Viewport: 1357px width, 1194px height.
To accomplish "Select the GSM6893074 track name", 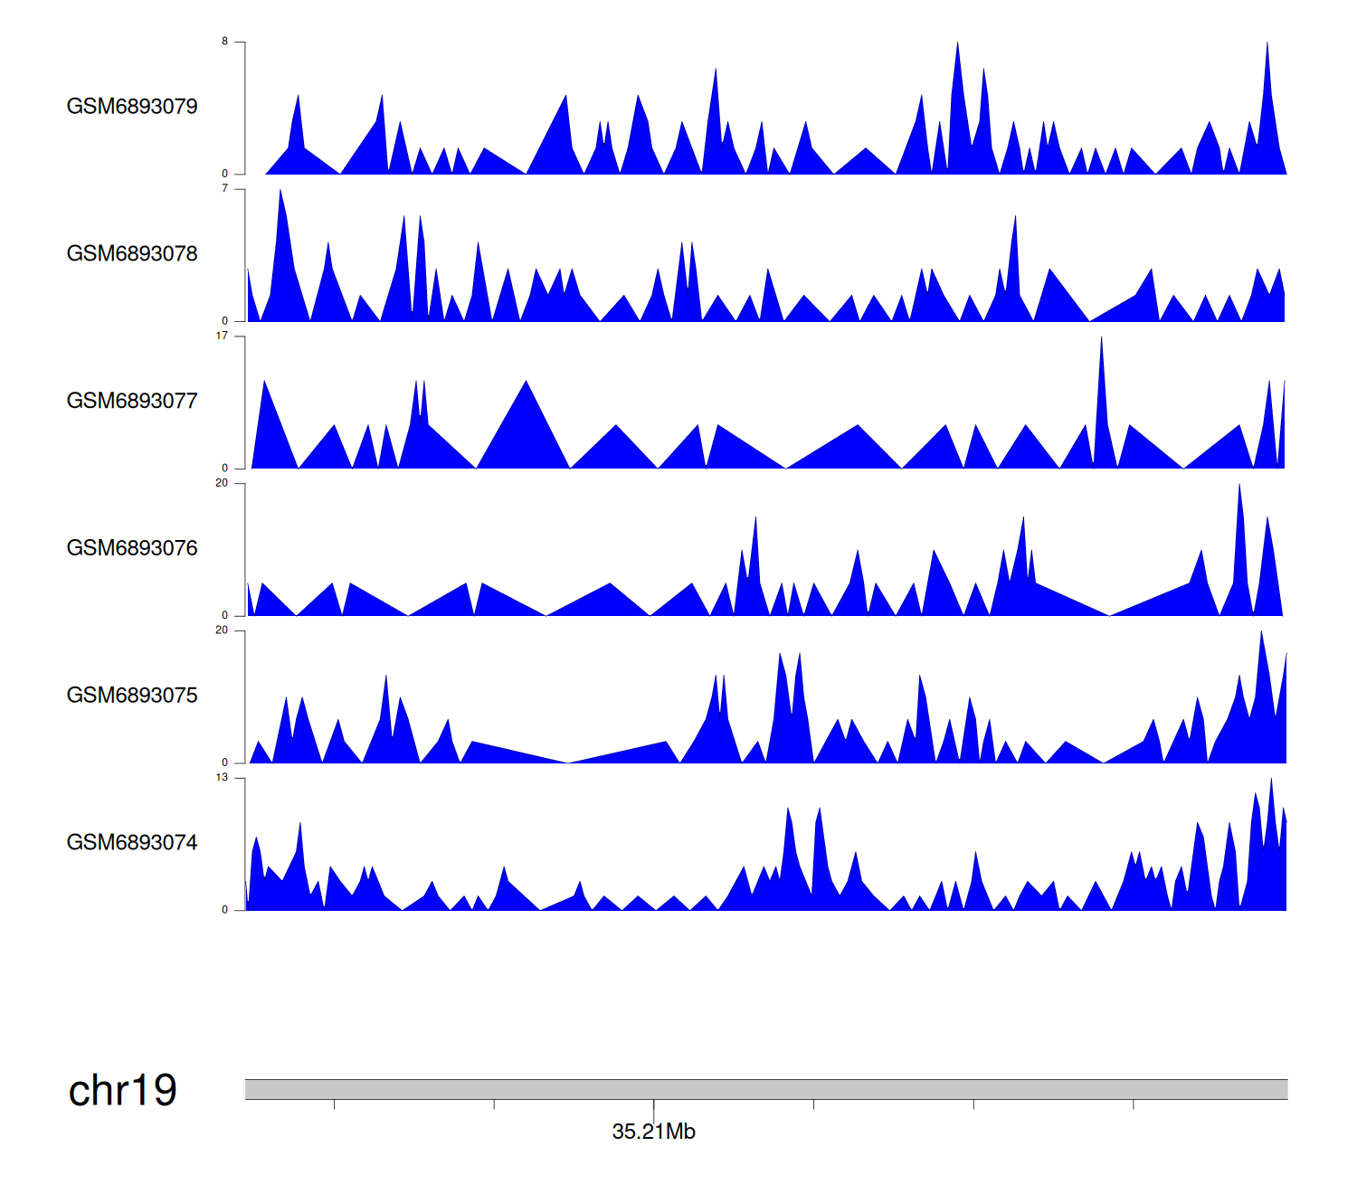I will 132,843.
